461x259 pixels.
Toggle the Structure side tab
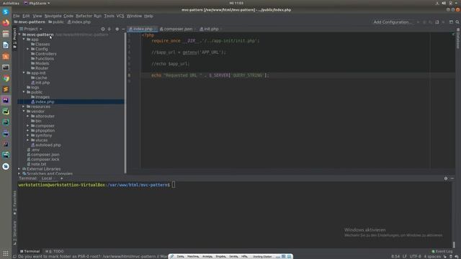[14, 232]
